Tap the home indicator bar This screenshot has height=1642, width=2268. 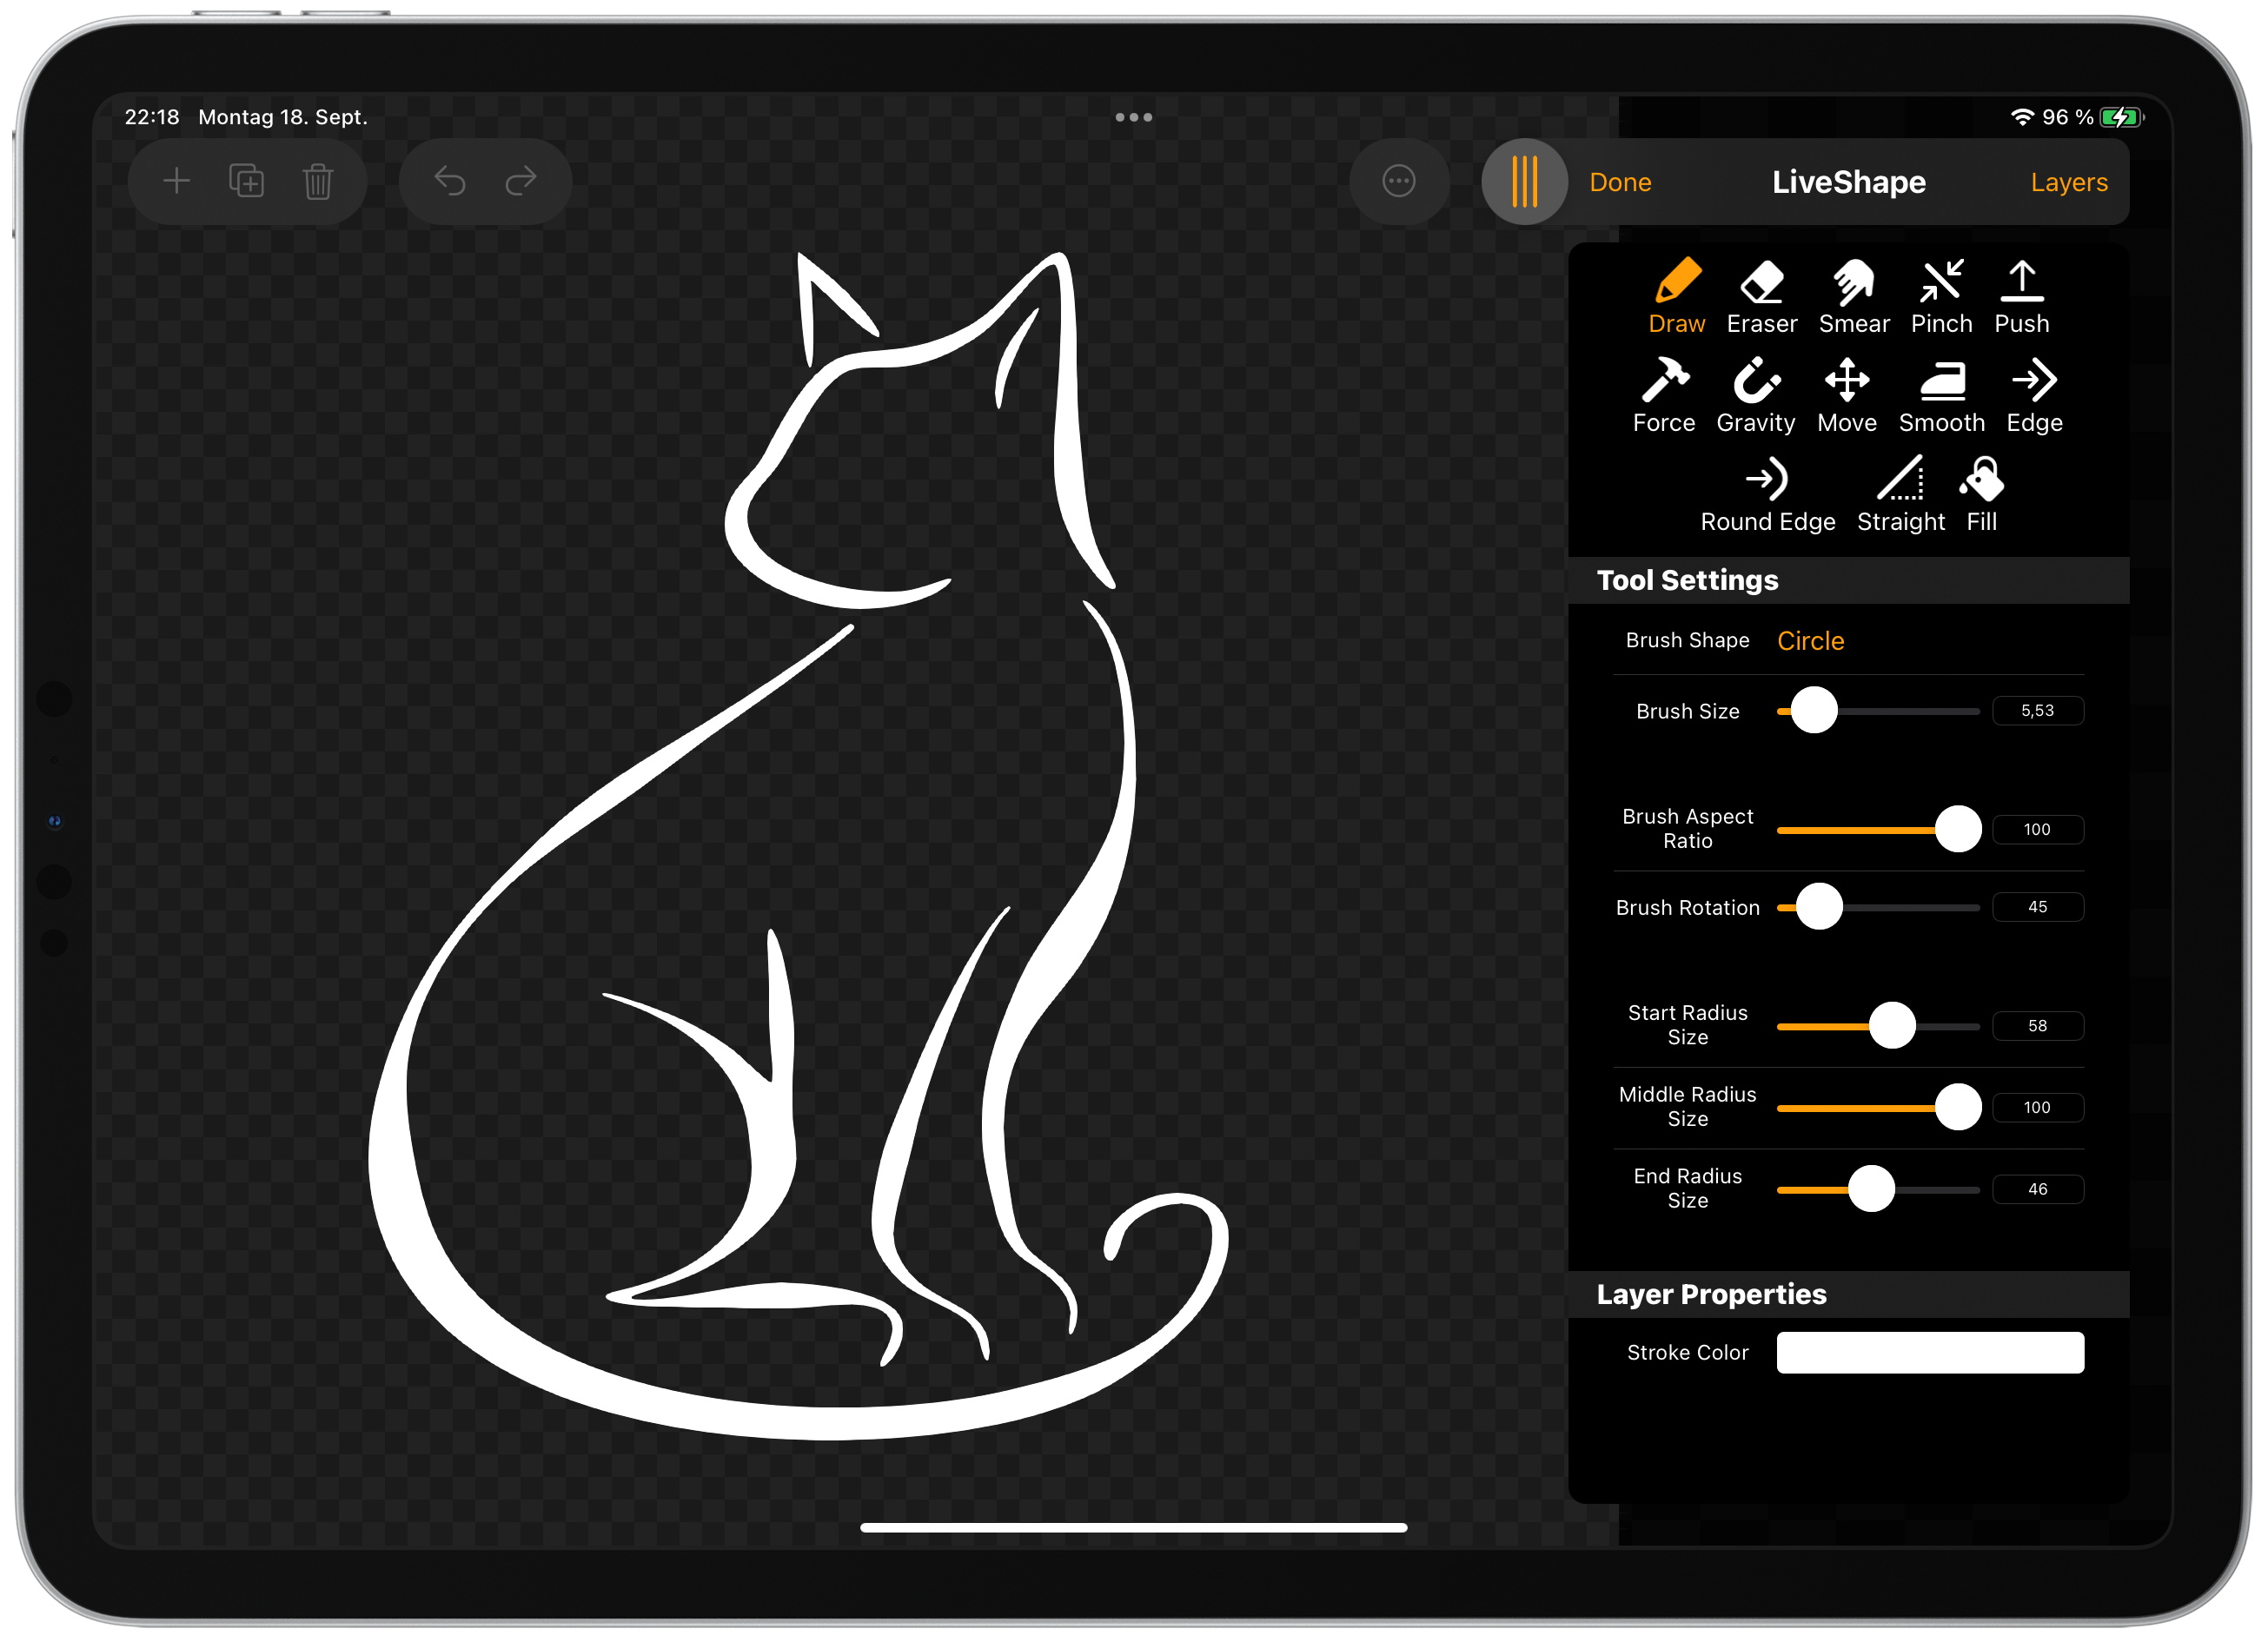(1133, 1528)
